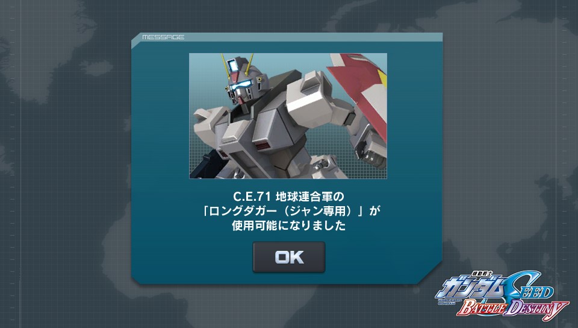The image size is (578, 328).
Task: Click the yellow star emblem on the shield
Action: click(x=382, y=78)
